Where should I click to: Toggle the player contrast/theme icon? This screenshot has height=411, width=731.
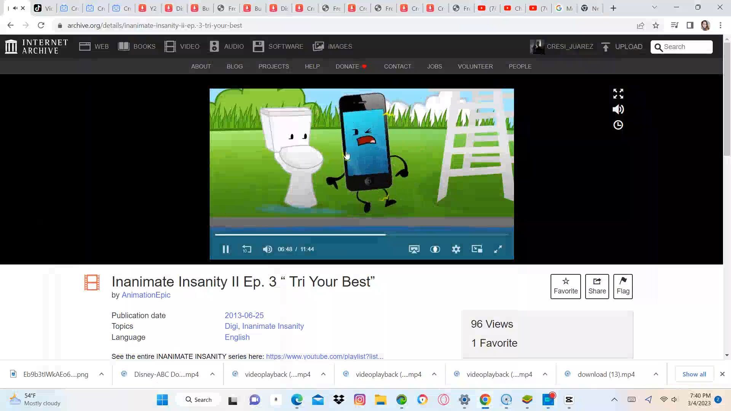pos(435,249)
